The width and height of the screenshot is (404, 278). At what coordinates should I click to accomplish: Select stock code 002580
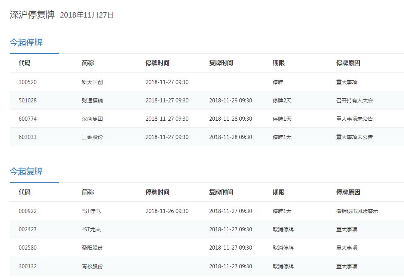(28, 248)
